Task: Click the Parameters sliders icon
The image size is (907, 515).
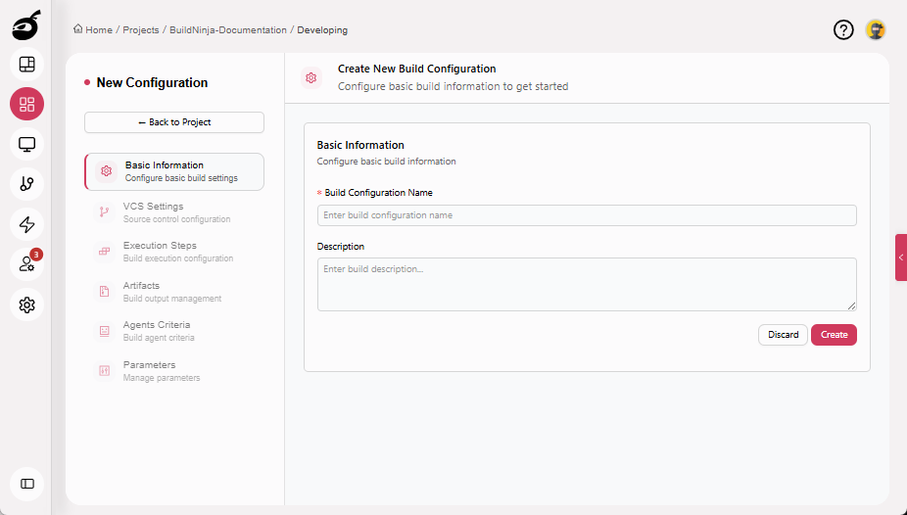Action: pos(104,370)
